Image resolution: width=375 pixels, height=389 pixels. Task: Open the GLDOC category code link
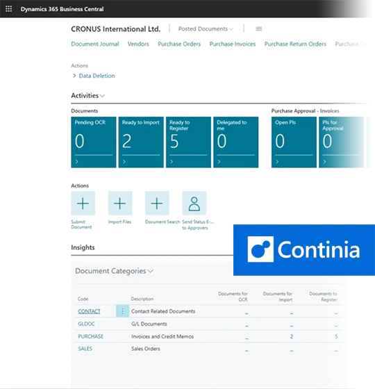point(86,324)
